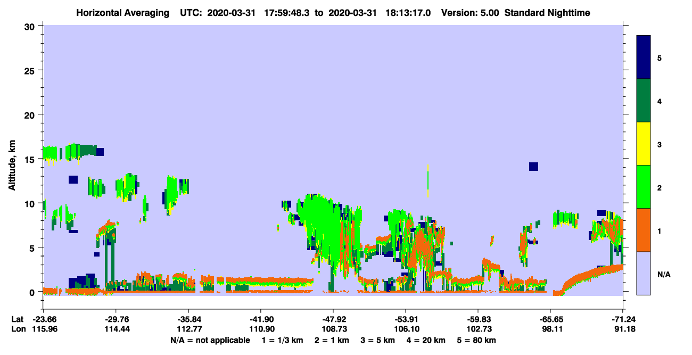Viewport: 692px width, 355px height.
Task: Click 'Version: 5.00' text in the title
Action: point(470,13)
